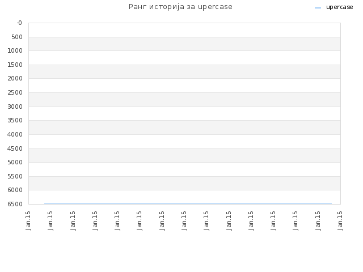The height and width of the screenshot is (272, 363).
Task: Click the 1000 y-axis label
Action: click(x=15, y=50)
